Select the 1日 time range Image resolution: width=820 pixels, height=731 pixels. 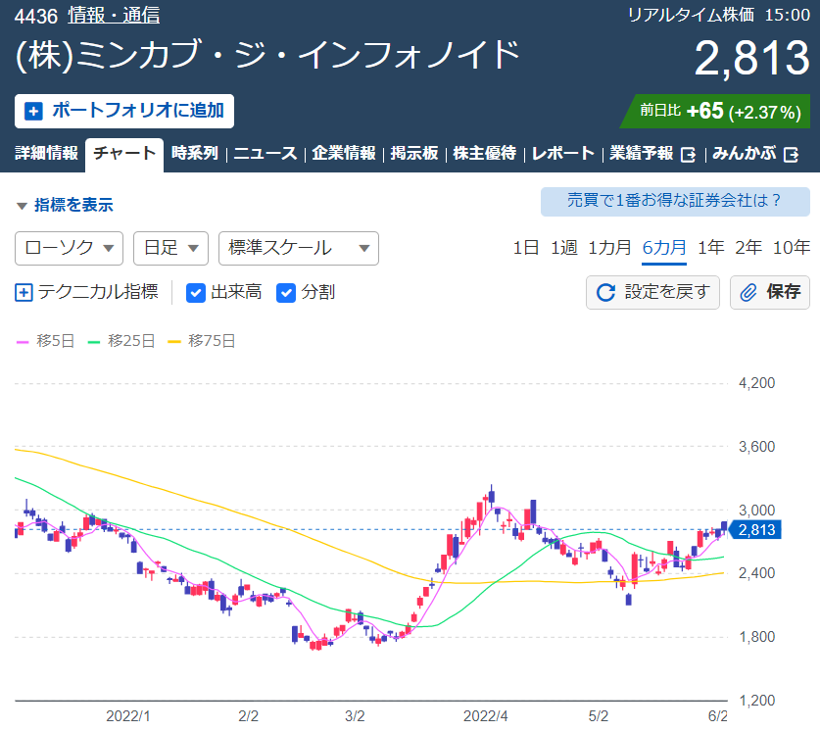click(x=525, y=247)
